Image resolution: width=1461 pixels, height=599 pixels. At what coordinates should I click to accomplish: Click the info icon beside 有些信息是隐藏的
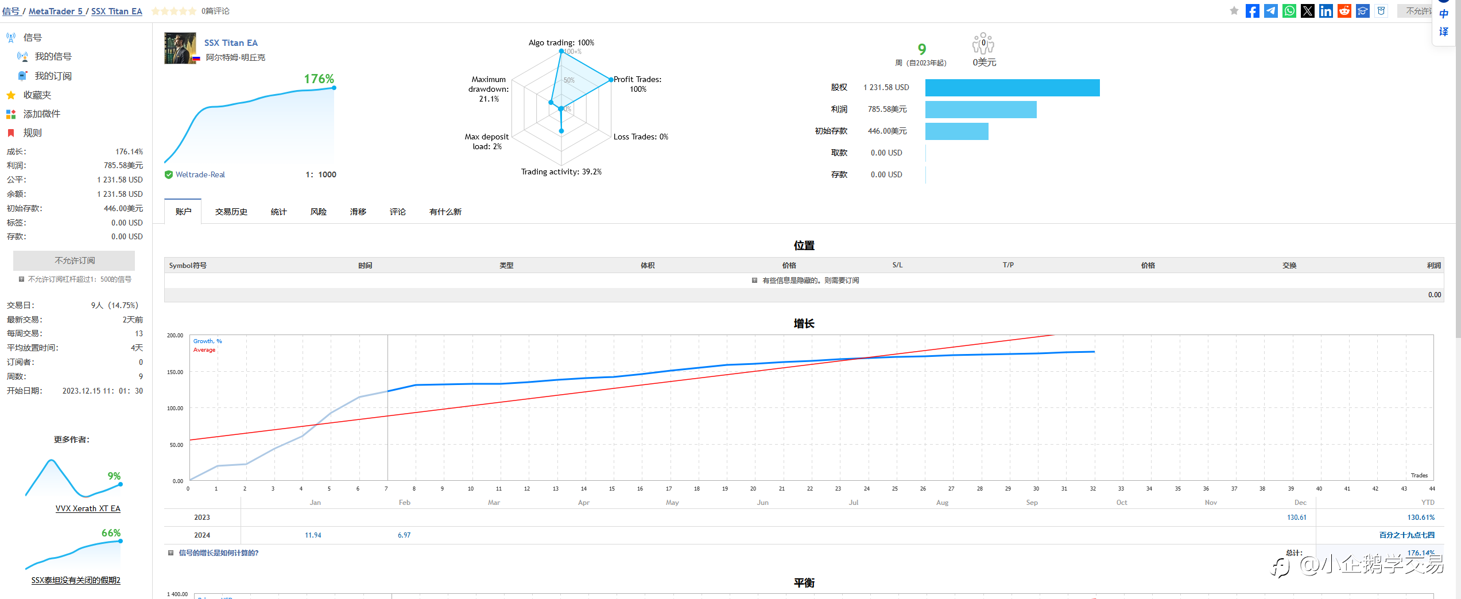coord(754,281)
